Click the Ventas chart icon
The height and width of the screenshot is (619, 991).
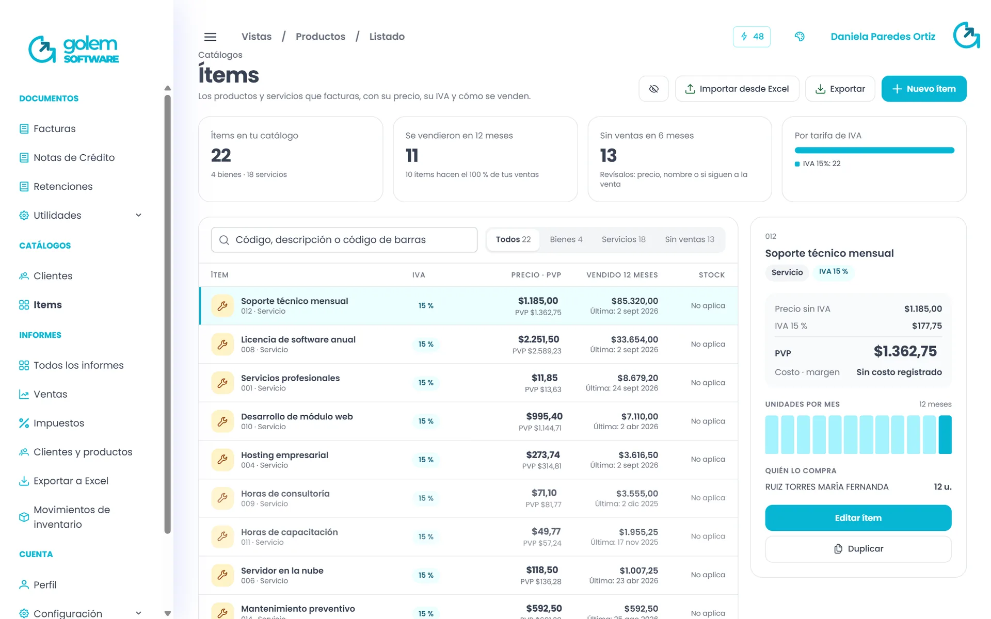coord(24,394)
